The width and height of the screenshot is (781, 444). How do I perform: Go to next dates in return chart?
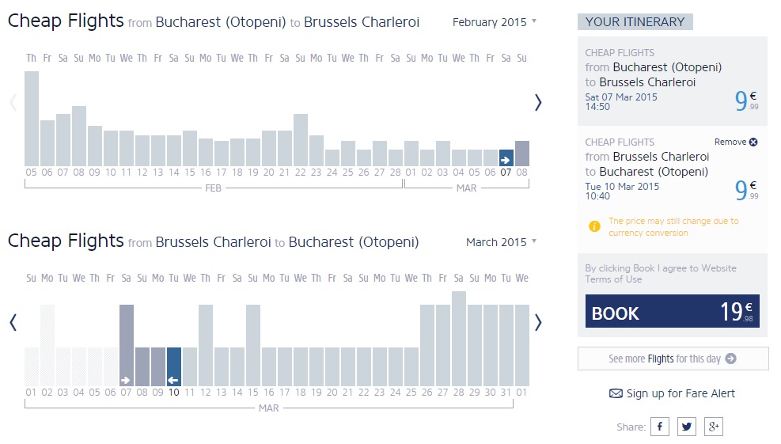538,322
